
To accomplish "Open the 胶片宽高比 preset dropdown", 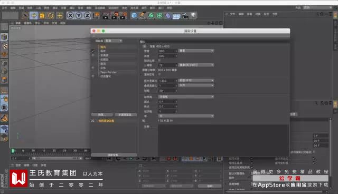I will (196, 81).
